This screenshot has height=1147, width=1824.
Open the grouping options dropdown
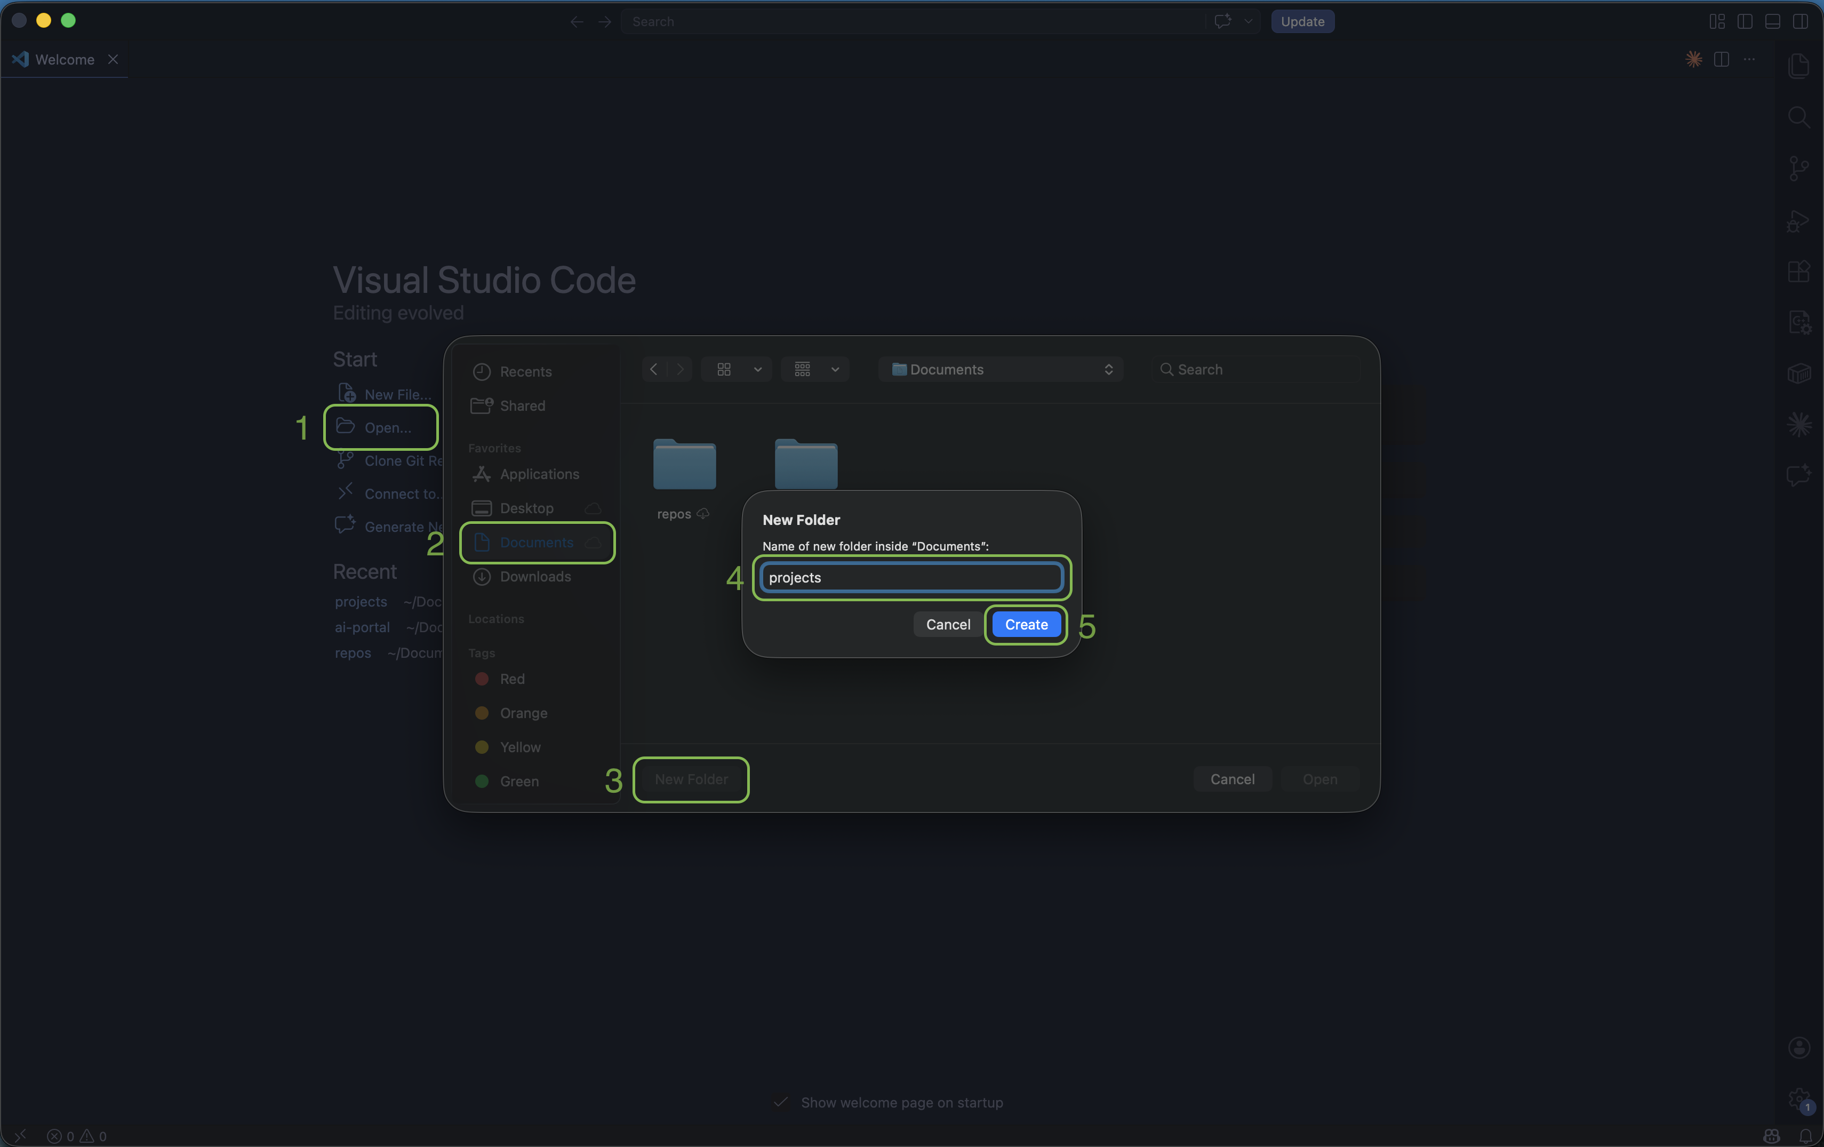[815, 369]
